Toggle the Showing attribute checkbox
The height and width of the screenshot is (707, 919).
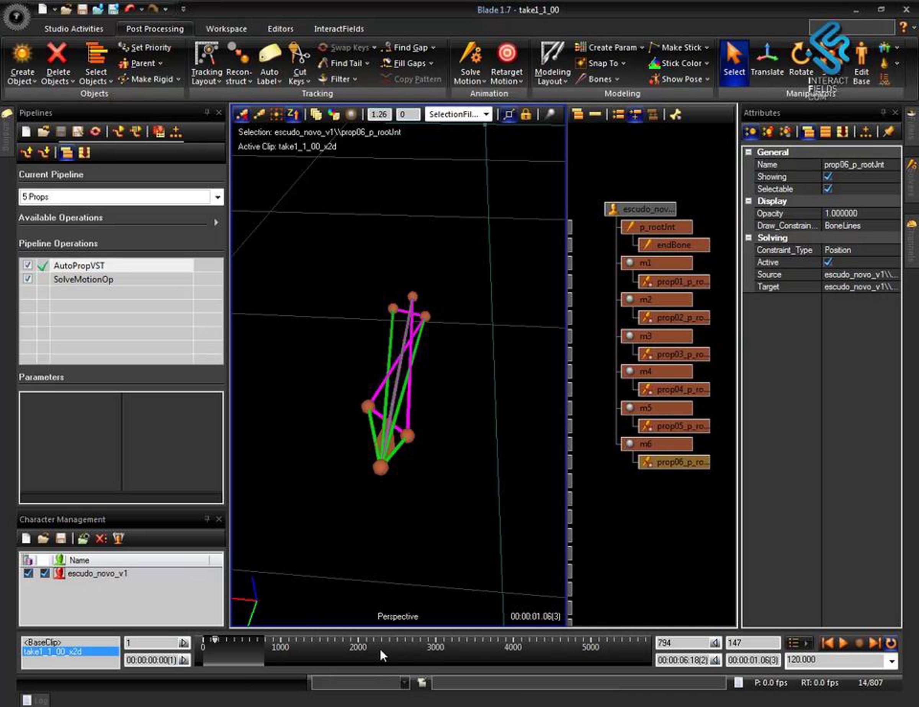tap(828, 177)
